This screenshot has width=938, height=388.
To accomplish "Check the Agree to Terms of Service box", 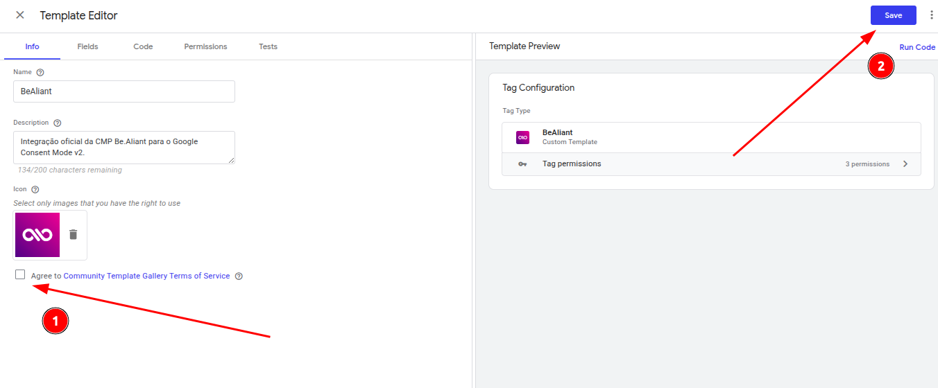I will [x=20, y=274].
